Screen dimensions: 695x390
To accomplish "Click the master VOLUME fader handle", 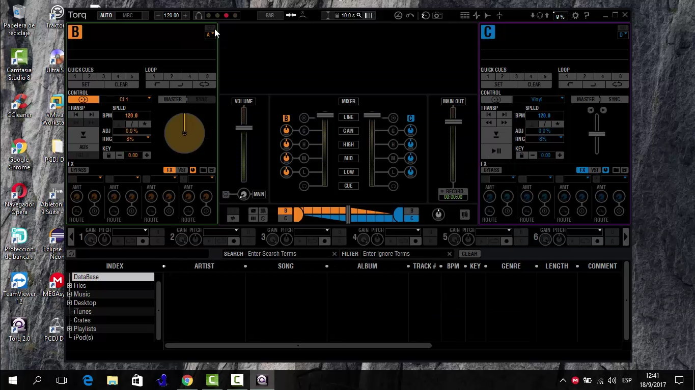I will [244, 127].
